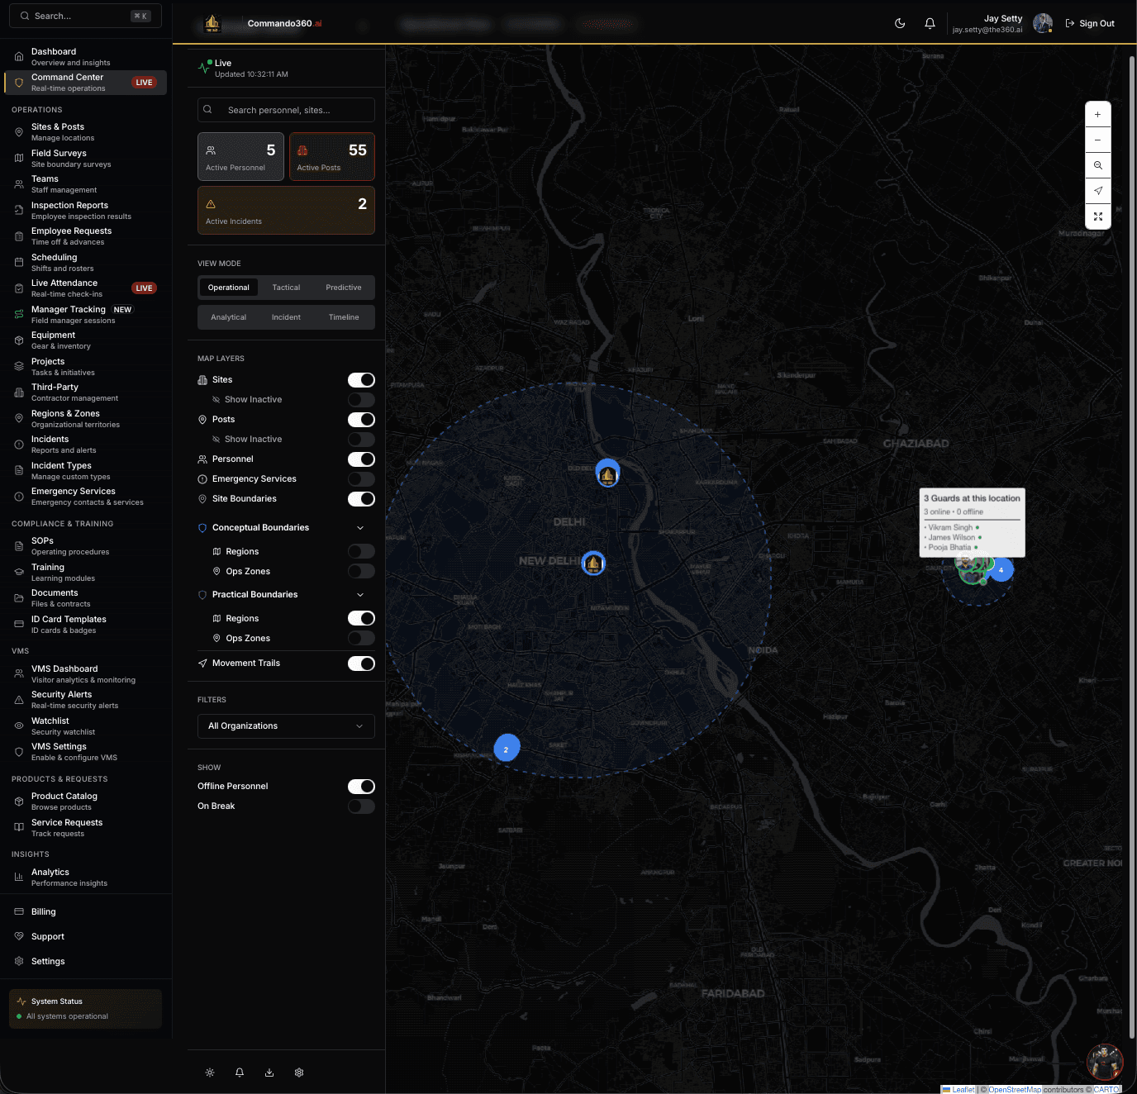This screenshot has height=1094, width=1137.
Task: Click the Sign Out button
Action: click(1090, 23)
